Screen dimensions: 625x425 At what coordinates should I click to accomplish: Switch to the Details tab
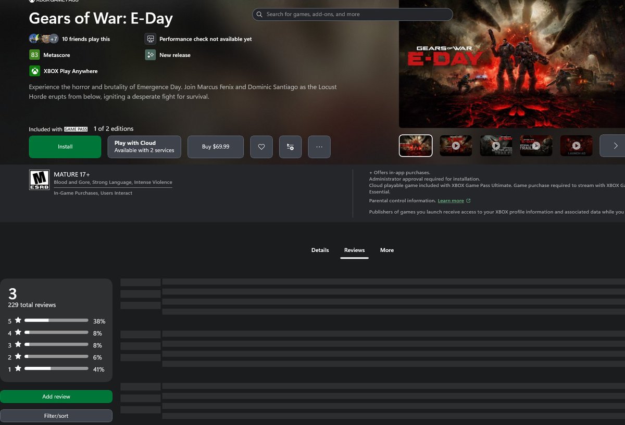[320, 250]
